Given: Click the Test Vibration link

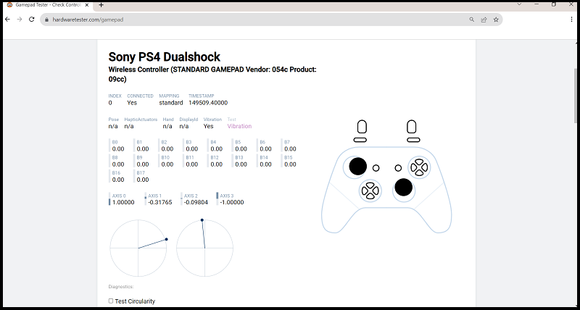Looking at the screenshot, I should point(239,126).
